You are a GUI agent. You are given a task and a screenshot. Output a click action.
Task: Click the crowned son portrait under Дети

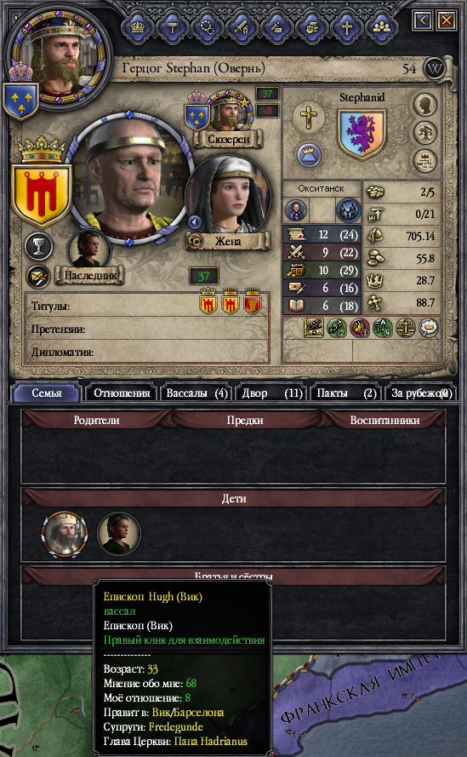click(65, 534)
